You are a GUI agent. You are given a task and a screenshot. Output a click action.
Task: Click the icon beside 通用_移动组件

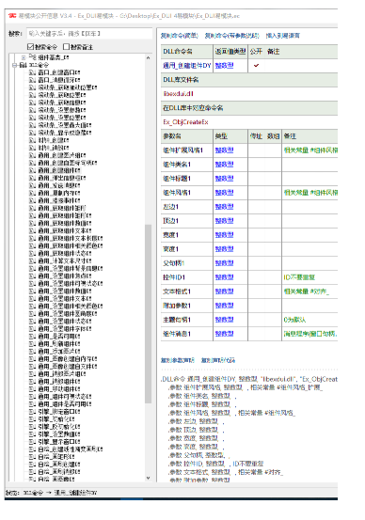(x=32, y=389)
